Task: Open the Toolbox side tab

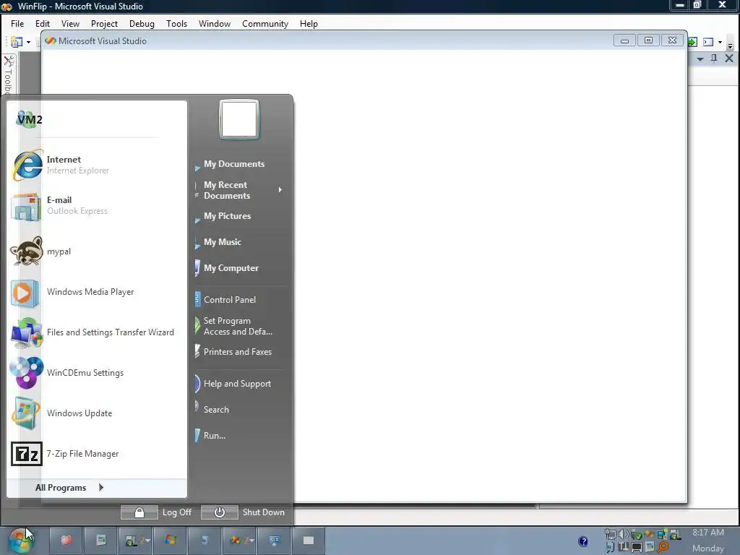Action: [9, 75]
